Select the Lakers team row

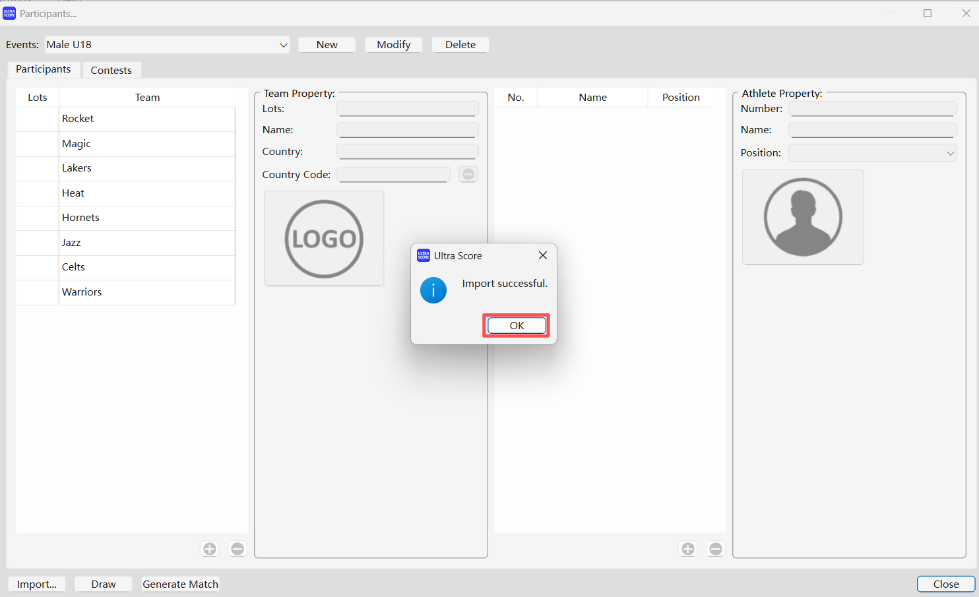(x=125, y=168)
